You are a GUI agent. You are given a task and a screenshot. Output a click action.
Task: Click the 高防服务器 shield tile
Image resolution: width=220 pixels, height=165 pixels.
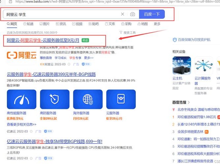pyautogui.click(x=55, y=99)
